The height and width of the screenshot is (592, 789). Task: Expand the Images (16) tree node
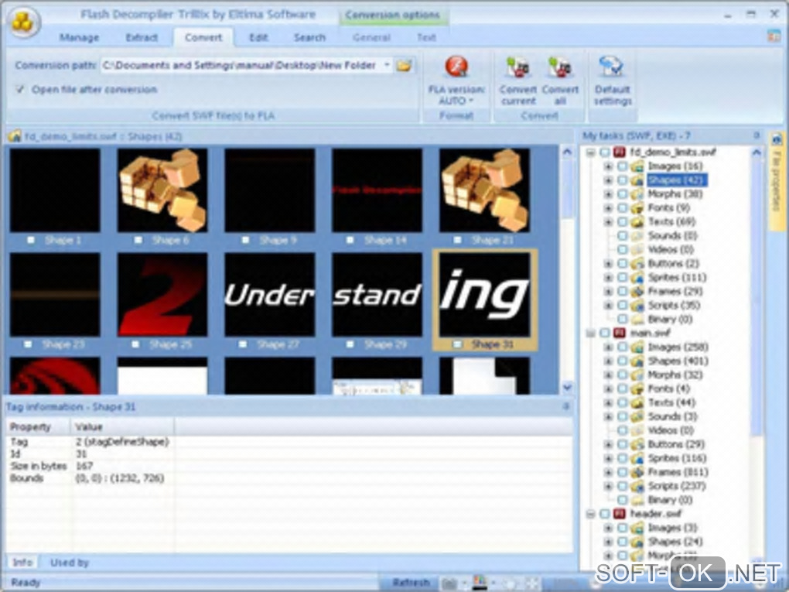(x=608, y=166)
